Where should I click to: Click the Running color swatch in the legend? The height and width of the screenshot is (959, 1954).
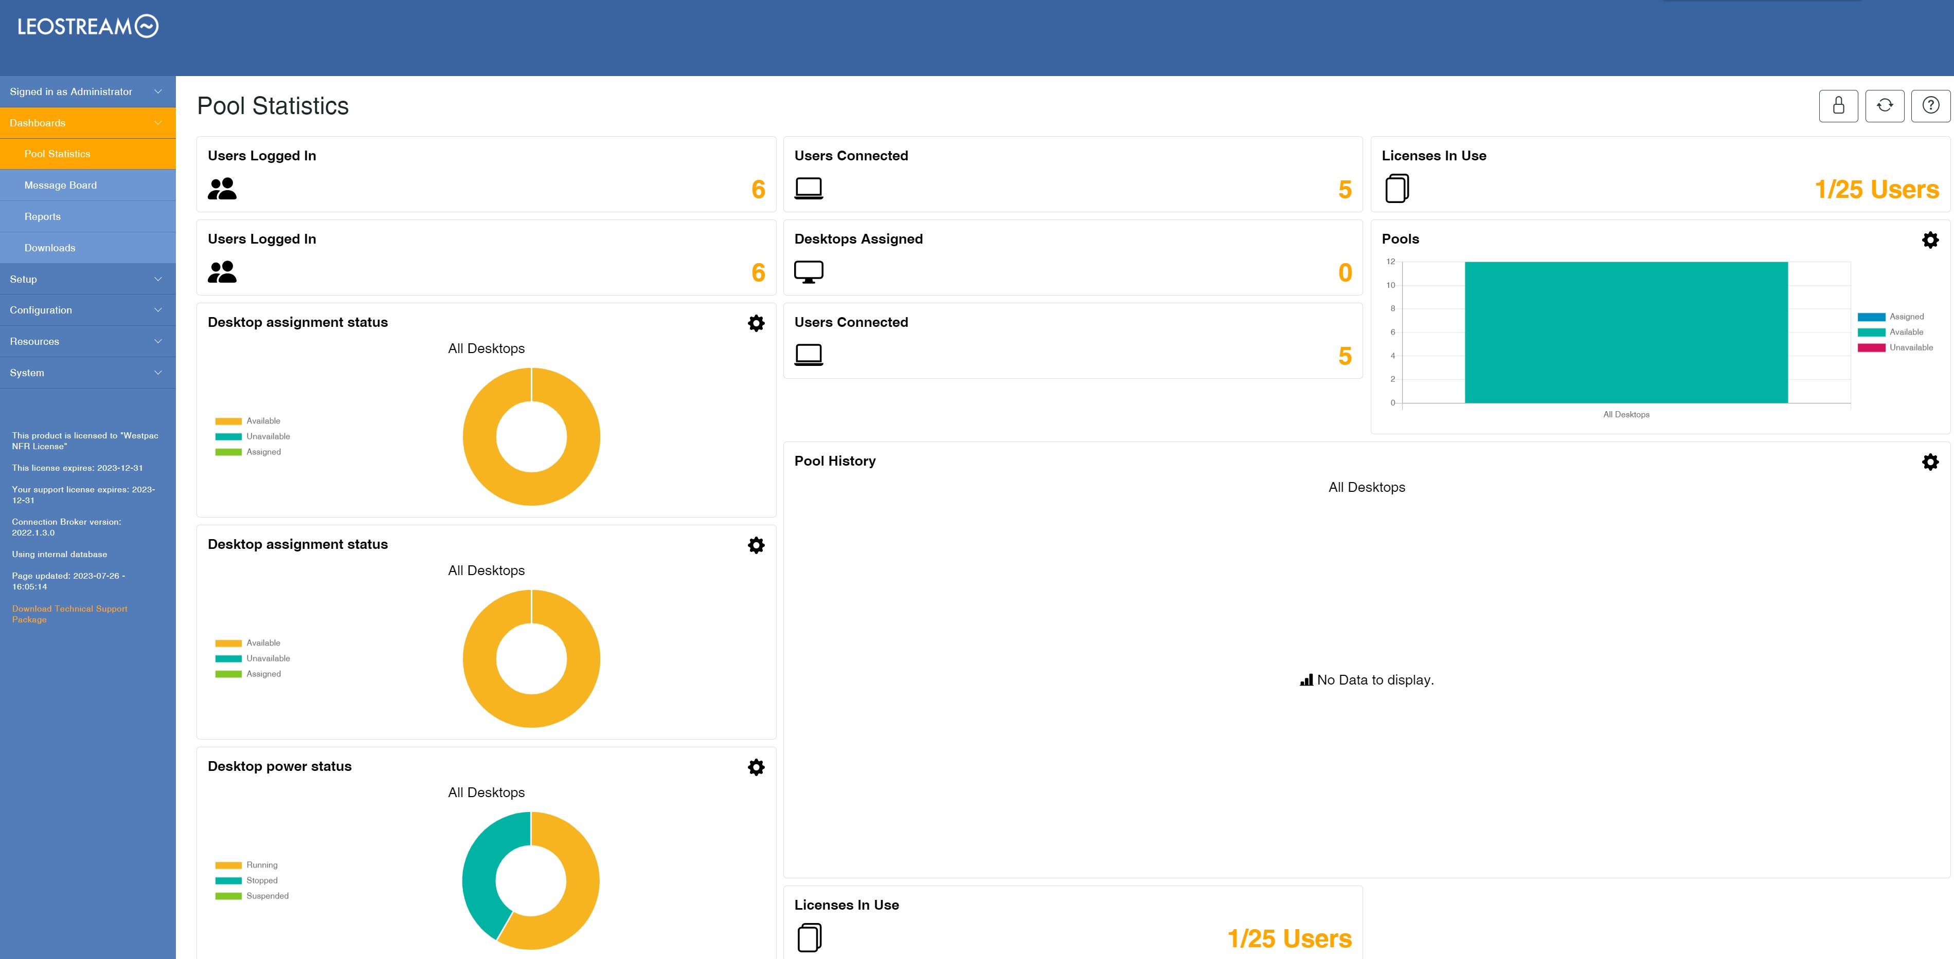[228, 866]
